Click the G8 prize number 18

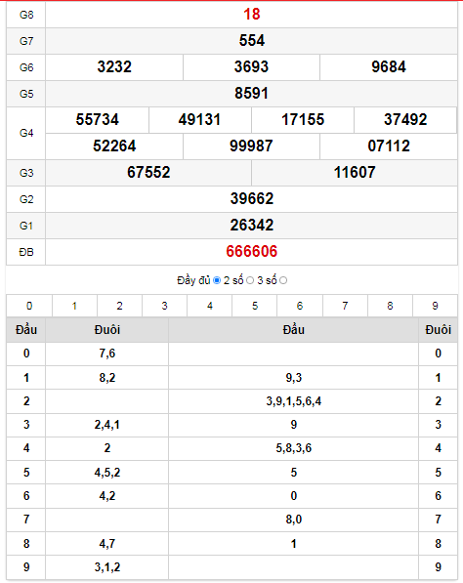pyautogui.click(x=252, y=15)
